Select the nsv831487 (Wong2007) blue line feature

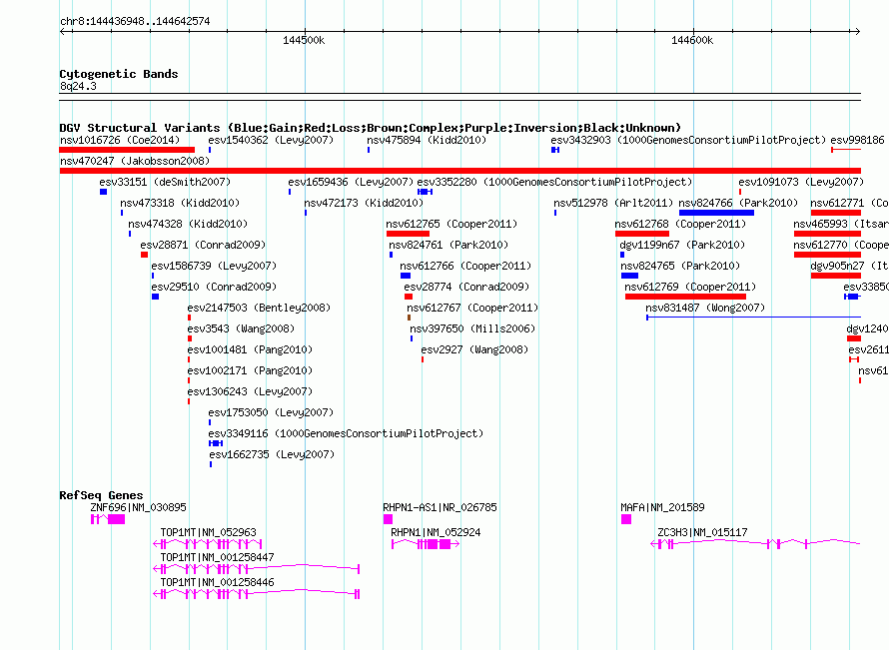(x=753, y=318)
